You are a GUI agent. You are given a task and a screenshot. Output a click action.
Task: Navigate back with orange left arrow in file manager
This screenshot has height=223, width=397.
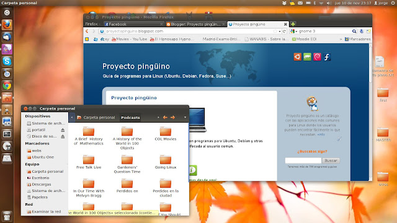[x=165, y=118]
